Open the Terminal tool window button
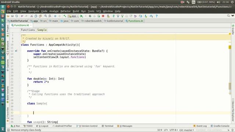Image resolution: width=235 pixels, height=132 pixels. click(x=108, y=126)
